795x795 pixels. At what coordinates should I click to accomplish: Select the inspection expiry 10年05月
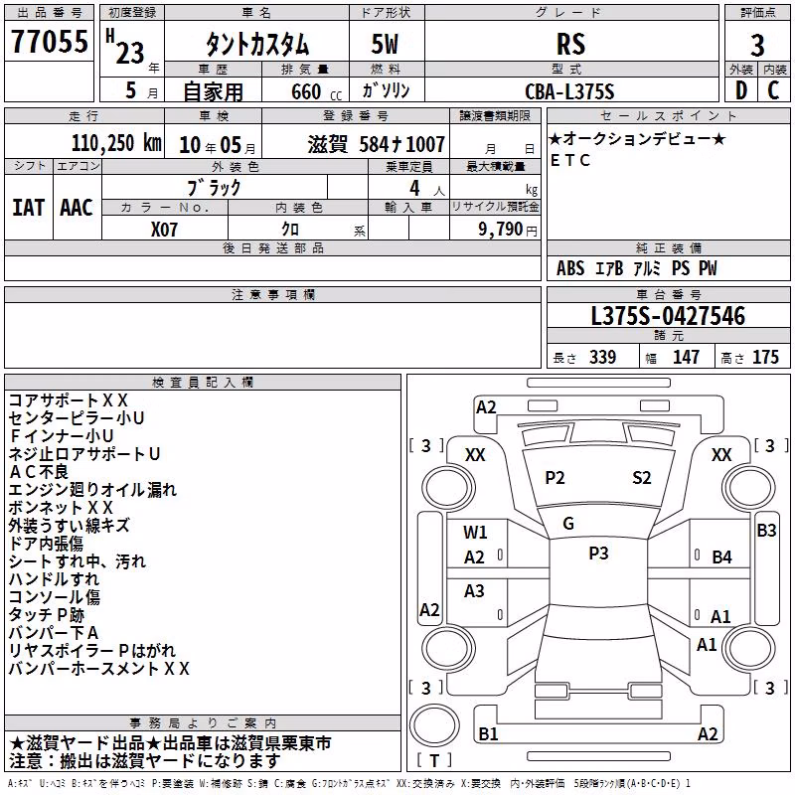(218, 145)
